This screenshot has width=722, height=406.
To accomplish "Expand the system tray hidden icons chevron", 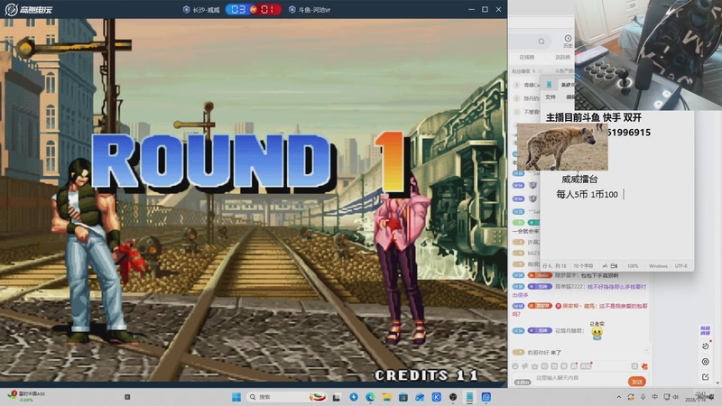I will pyautogui.click(x=619, y=397).
